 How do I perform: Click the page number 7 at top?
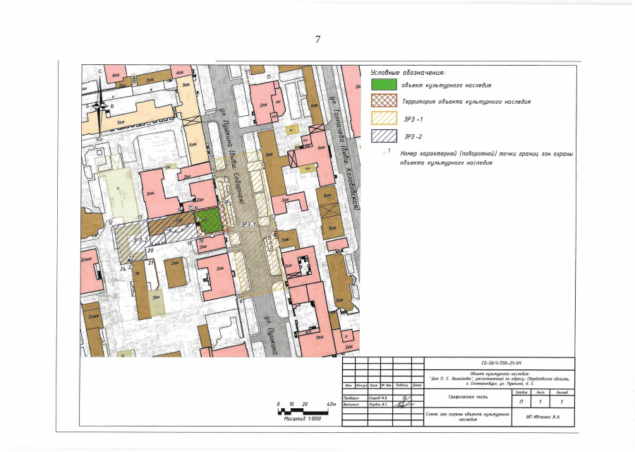pos(317,40)
